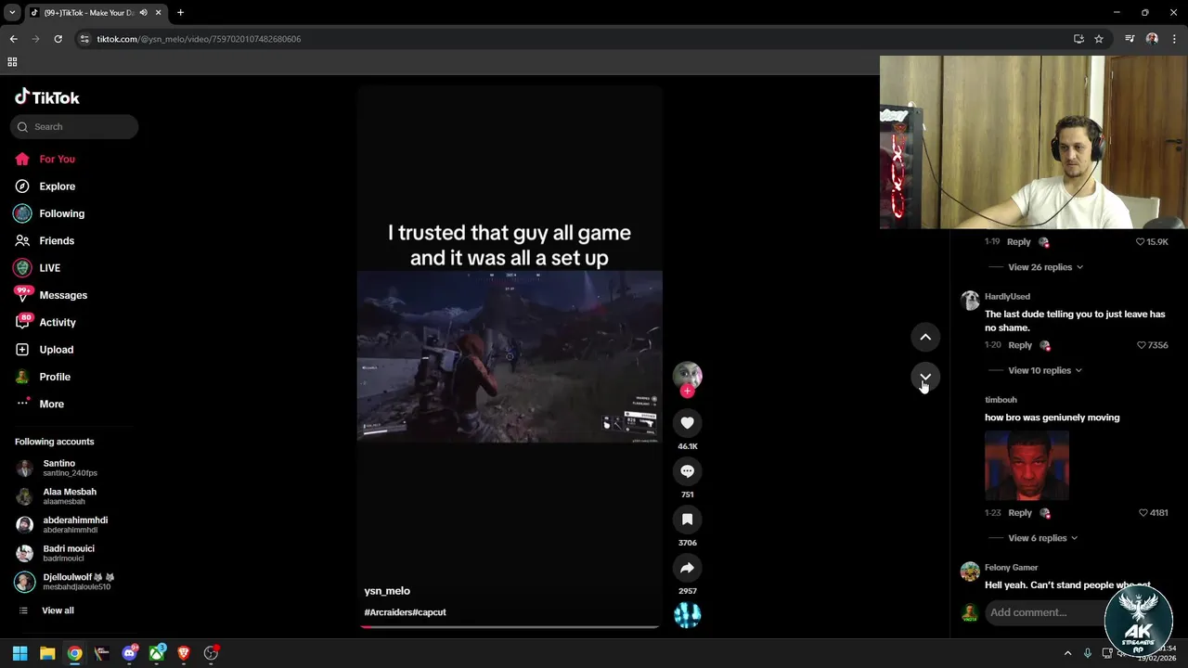The width and height of the screenshot is (1188, 668).
Task: Open the More menu
Action: [x=51, y=405]
